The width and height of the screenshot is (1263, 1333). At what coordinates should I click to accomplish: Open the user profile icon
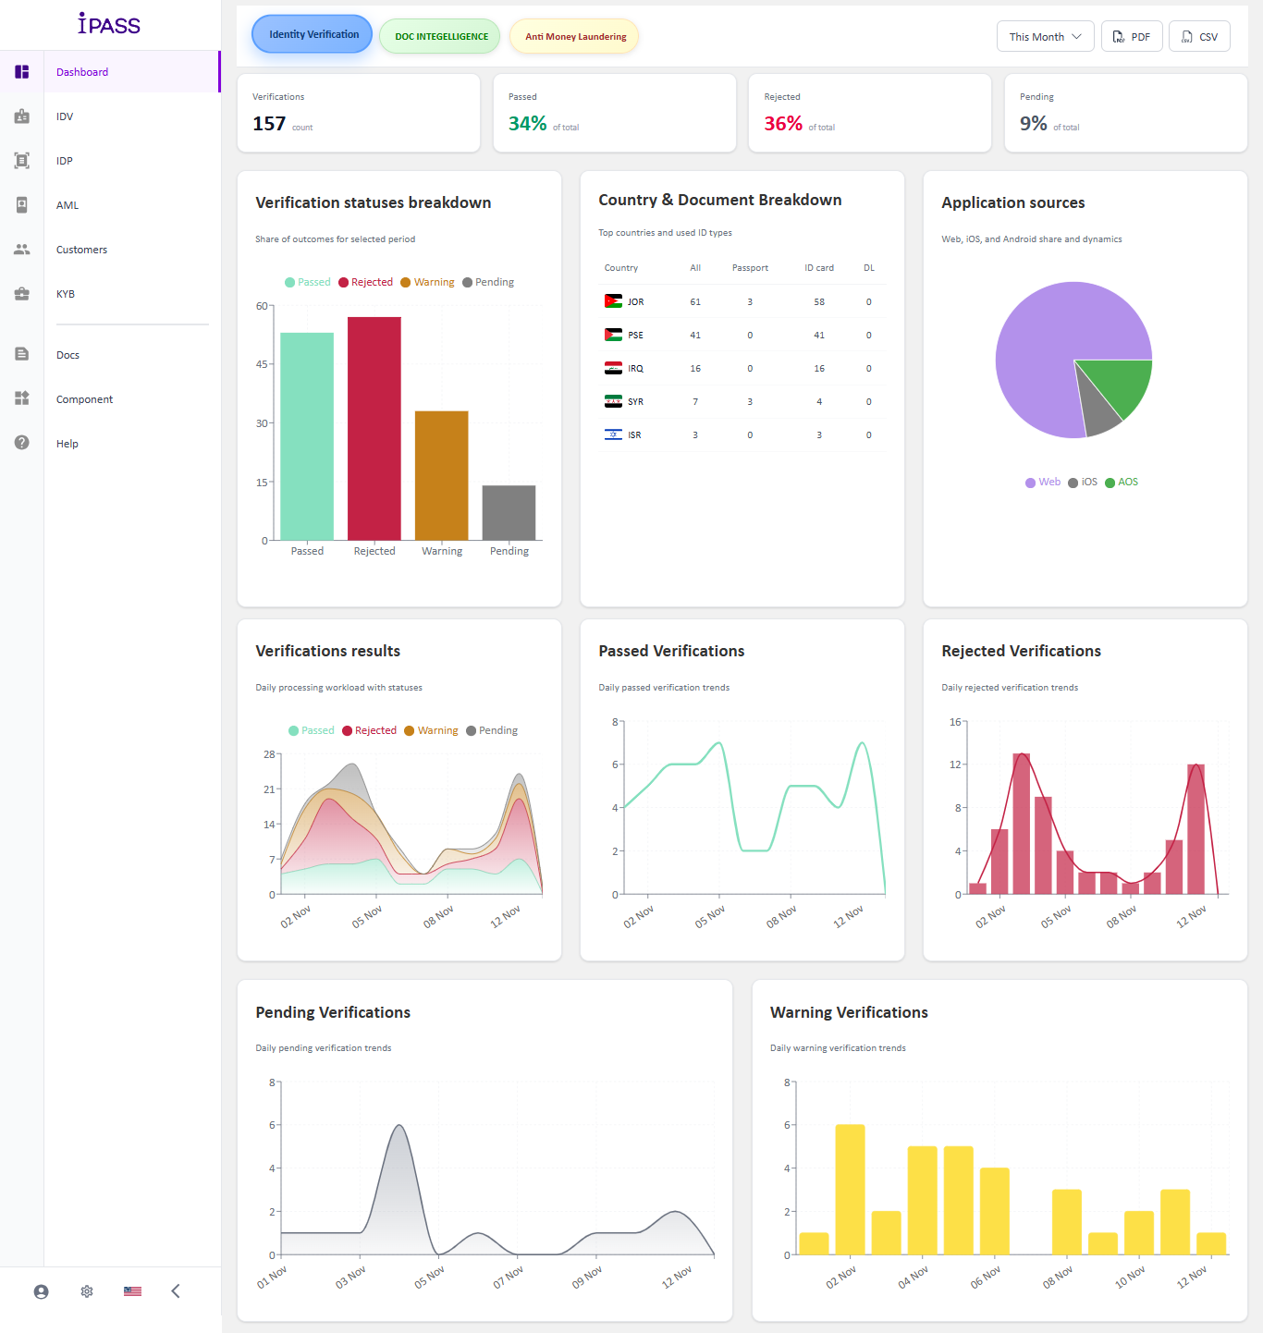coord(41,1291)
